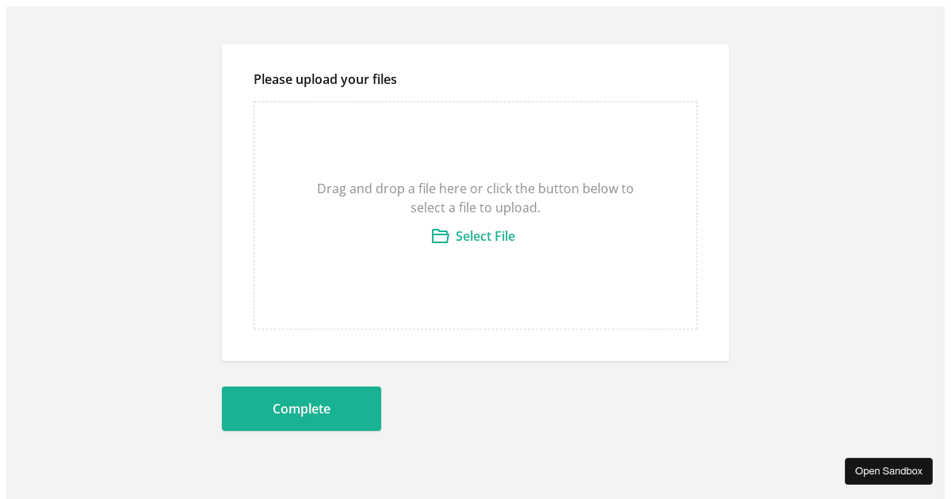The width and height of the screenshot is (951, 499).
Task: Open the Sandbox via Open Sandbox button
Action: 888,471
